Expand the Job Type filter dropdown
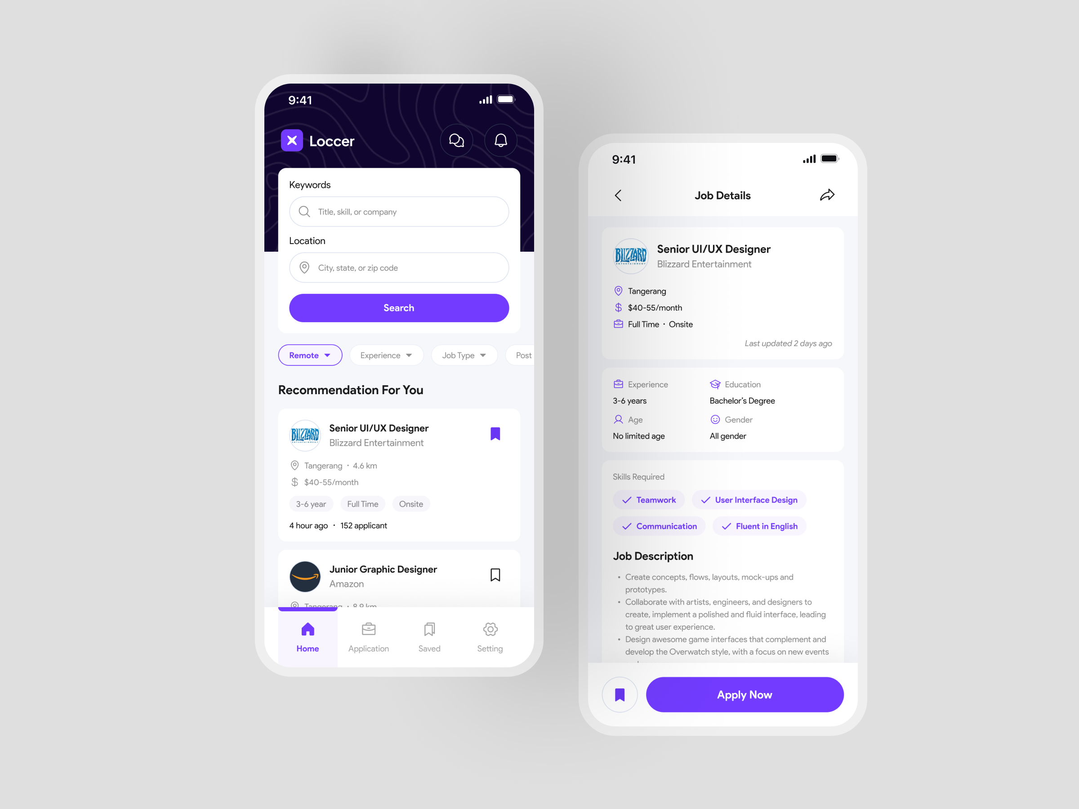 click(x=466, y=355)
